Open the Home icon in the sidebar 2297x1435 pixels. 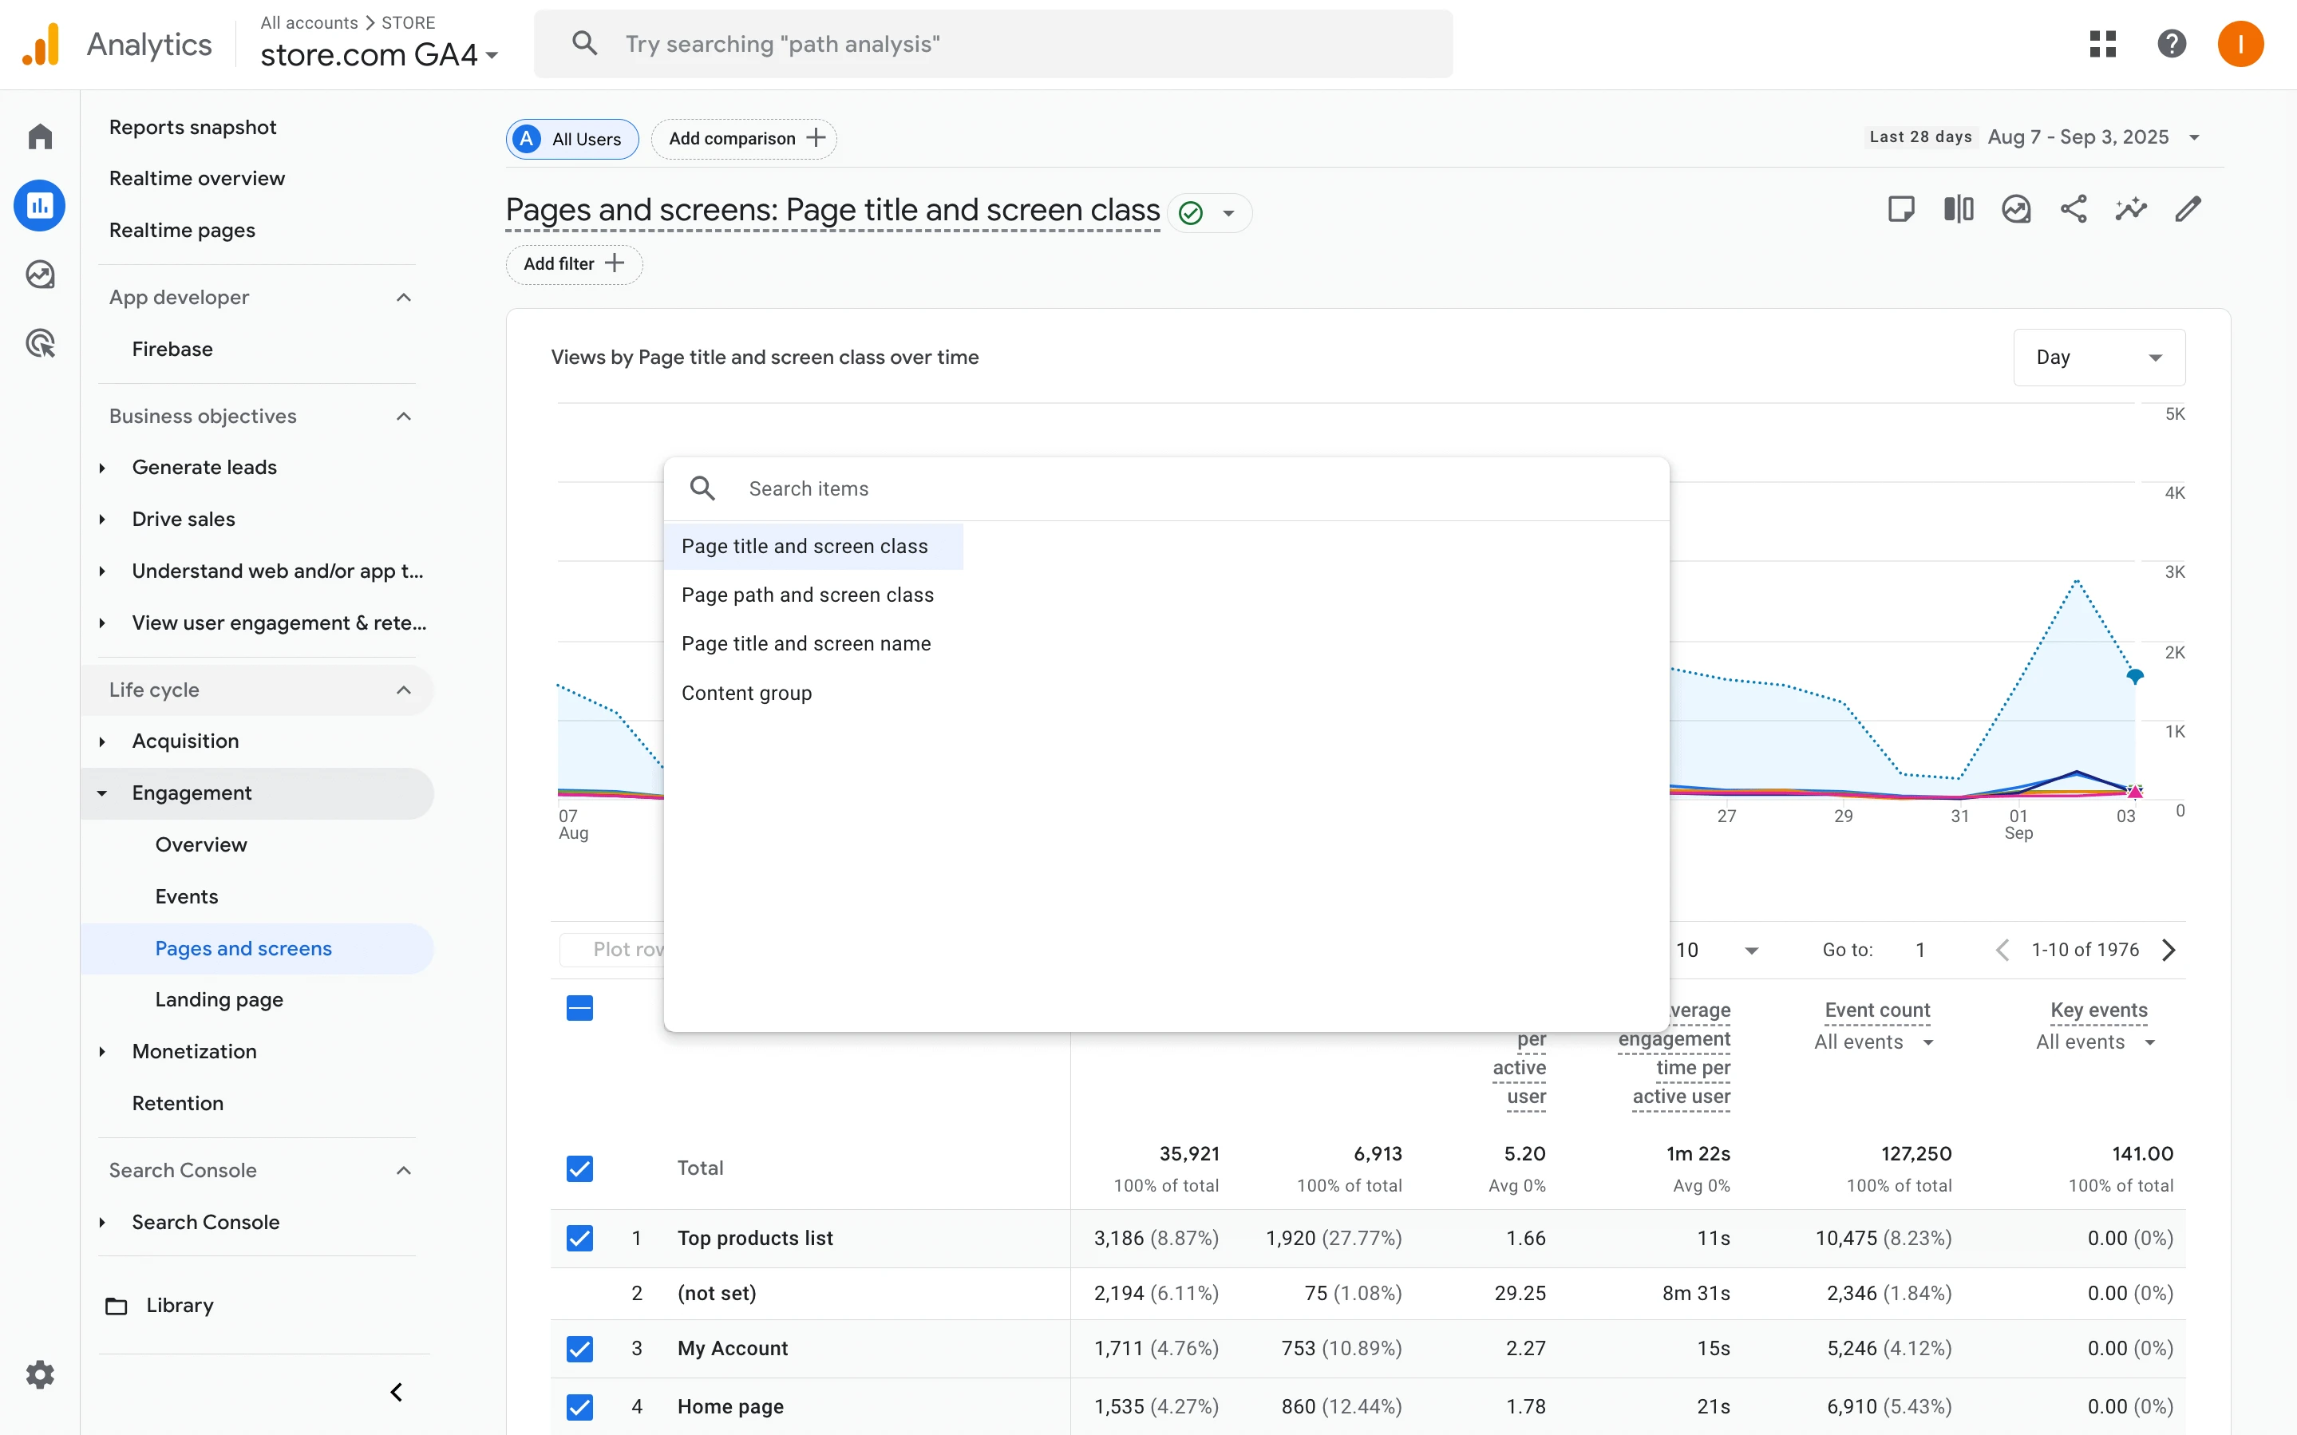coord(41,136)
